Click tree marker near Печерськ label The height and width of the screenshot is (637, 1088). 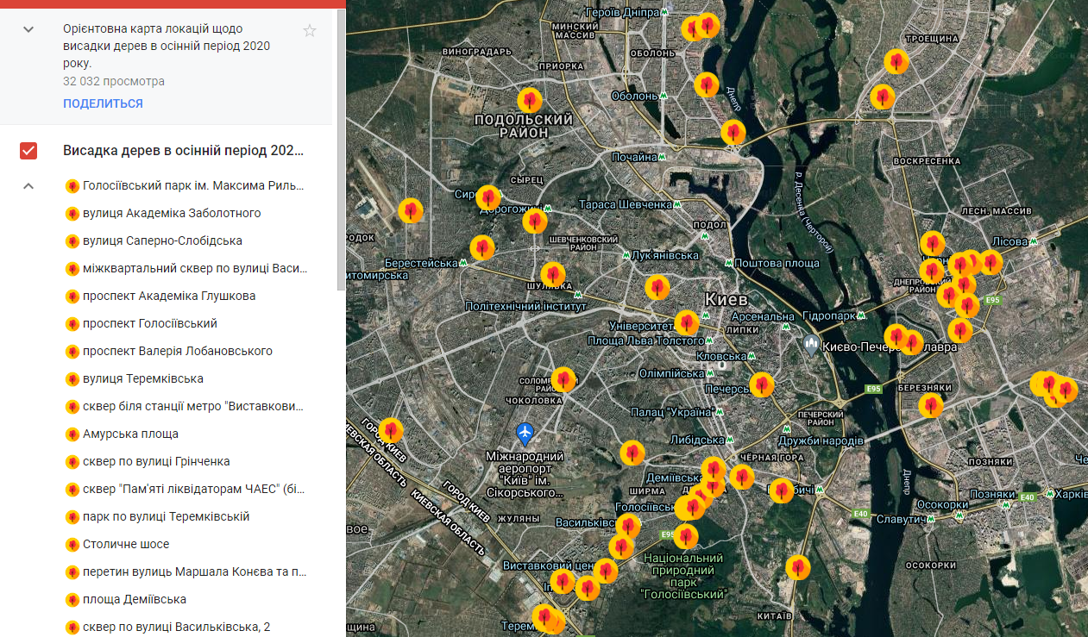pos(762,384)
